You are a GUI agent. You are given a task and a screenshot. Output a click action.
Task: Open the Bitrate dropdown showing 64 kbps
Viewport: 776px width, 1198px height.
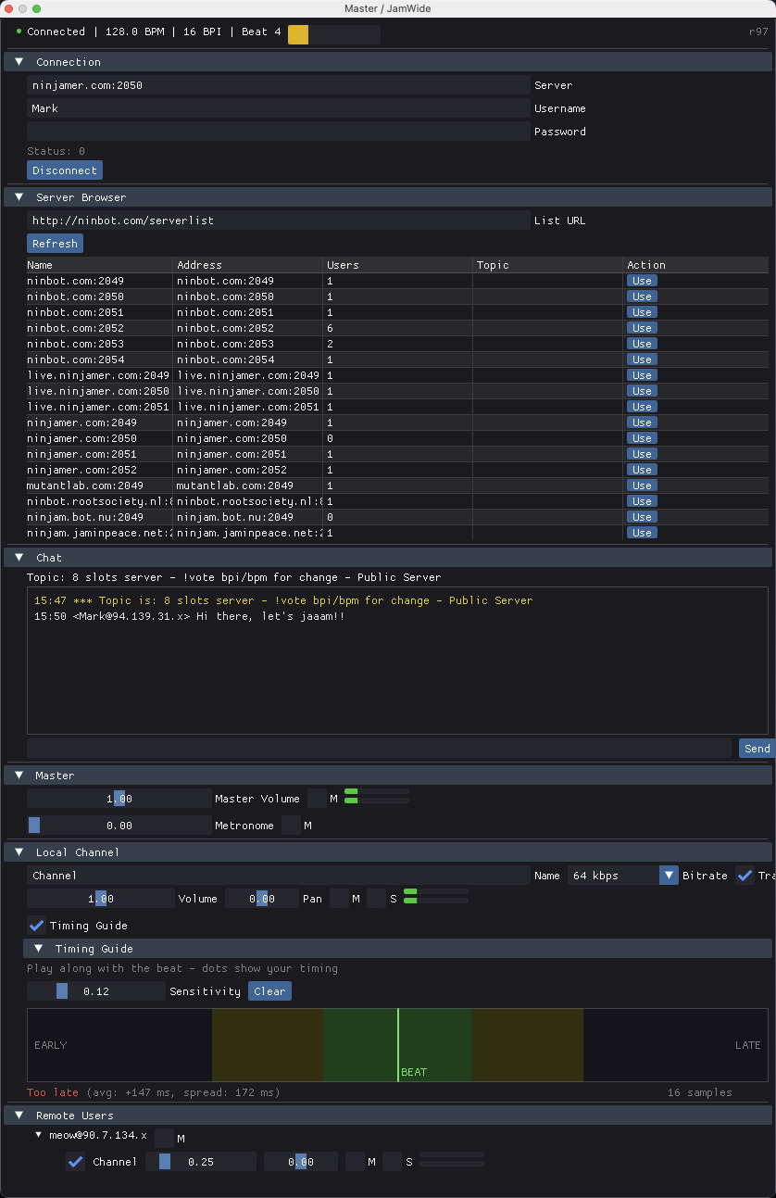click(x=669, y=875)
